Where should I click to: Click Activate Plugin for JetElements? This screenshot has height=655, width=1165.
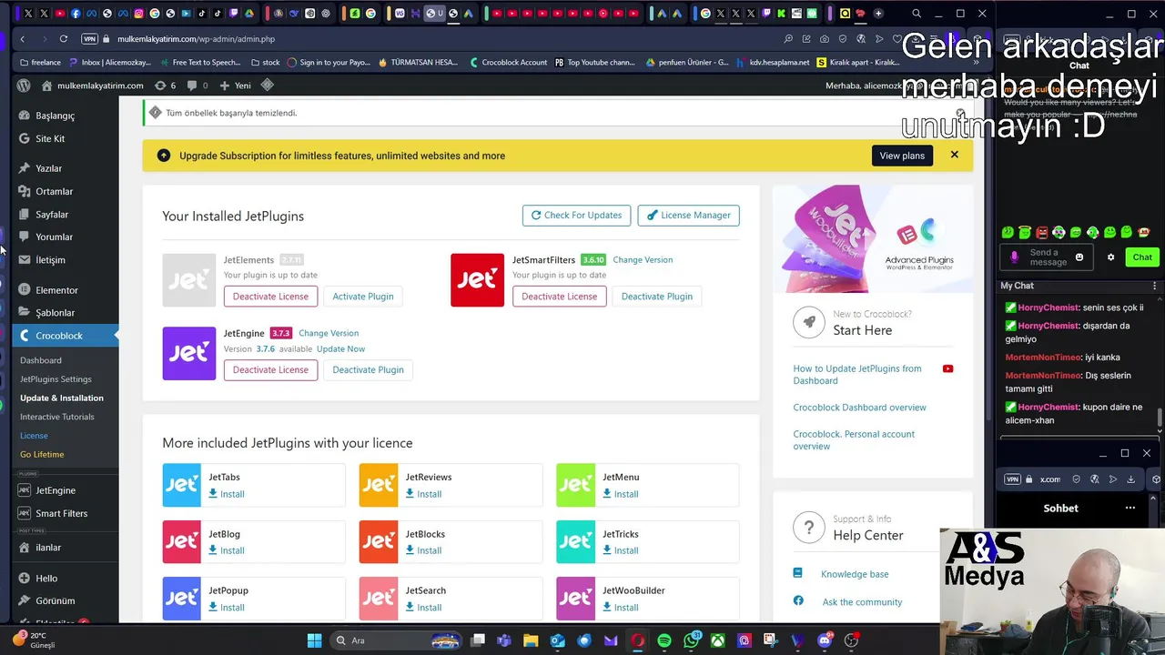click(x=363, y=297)
